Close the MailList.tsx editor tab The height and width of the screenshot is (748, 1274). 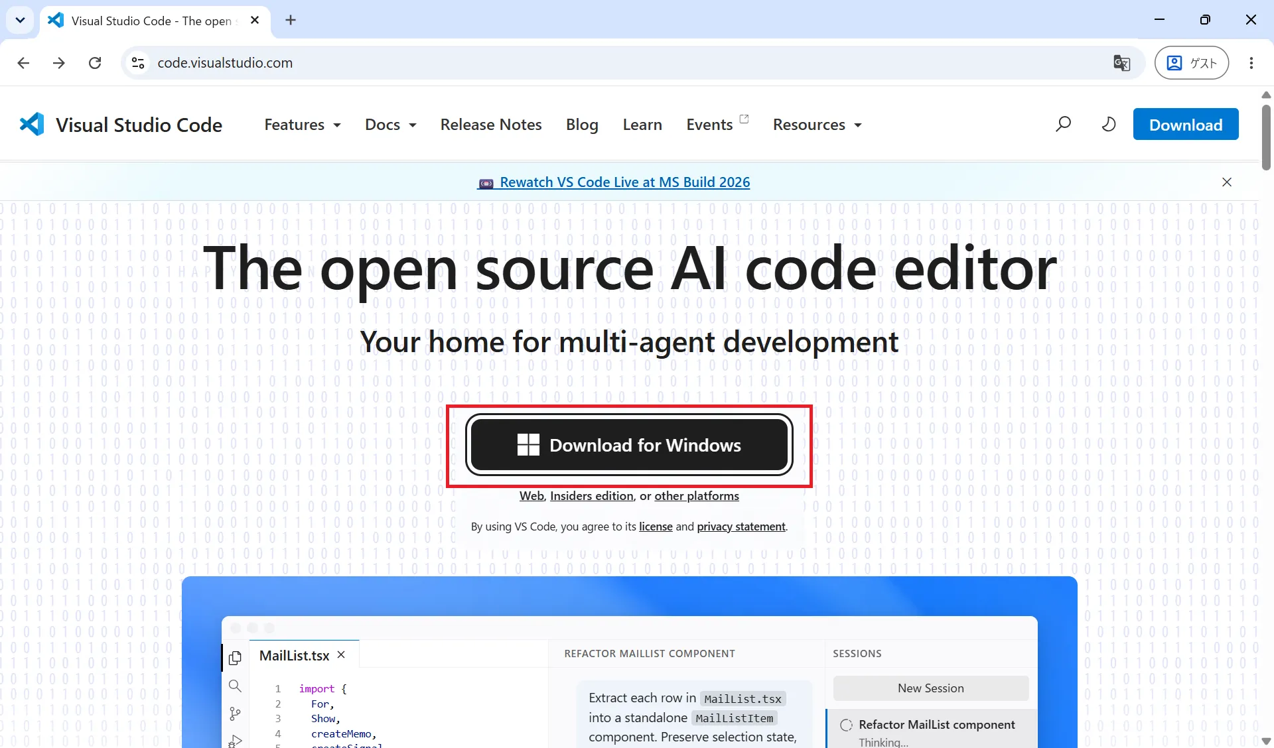[341, 654]
